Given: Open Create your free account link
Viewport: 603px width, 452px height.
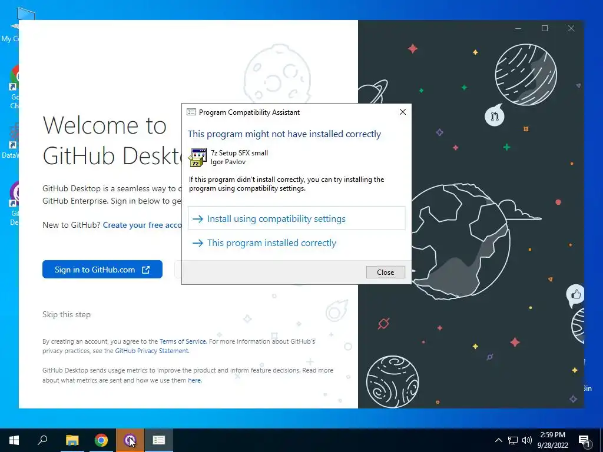Looking at the screenshot, I should [x=143, y=225].
